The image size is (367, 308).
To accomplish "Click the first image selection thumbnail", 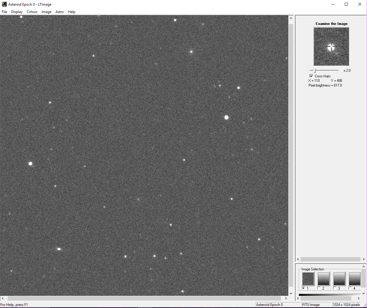I will tap(308, 279).
